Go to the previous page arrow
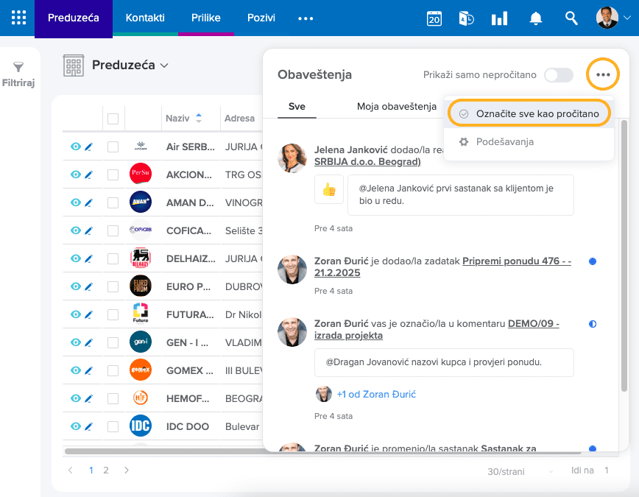This screenshot has height=497, width=639. click(x=71, y=470)
